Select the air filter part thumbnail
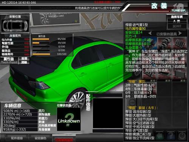 [179, 44]
